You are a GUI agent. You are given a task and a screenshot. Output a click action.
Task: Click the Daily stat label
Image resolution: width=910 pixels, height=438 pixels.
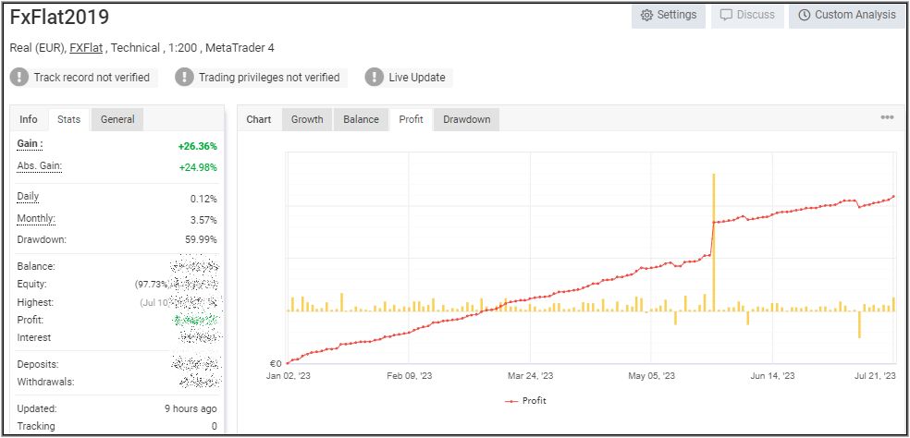click(29, 197)
